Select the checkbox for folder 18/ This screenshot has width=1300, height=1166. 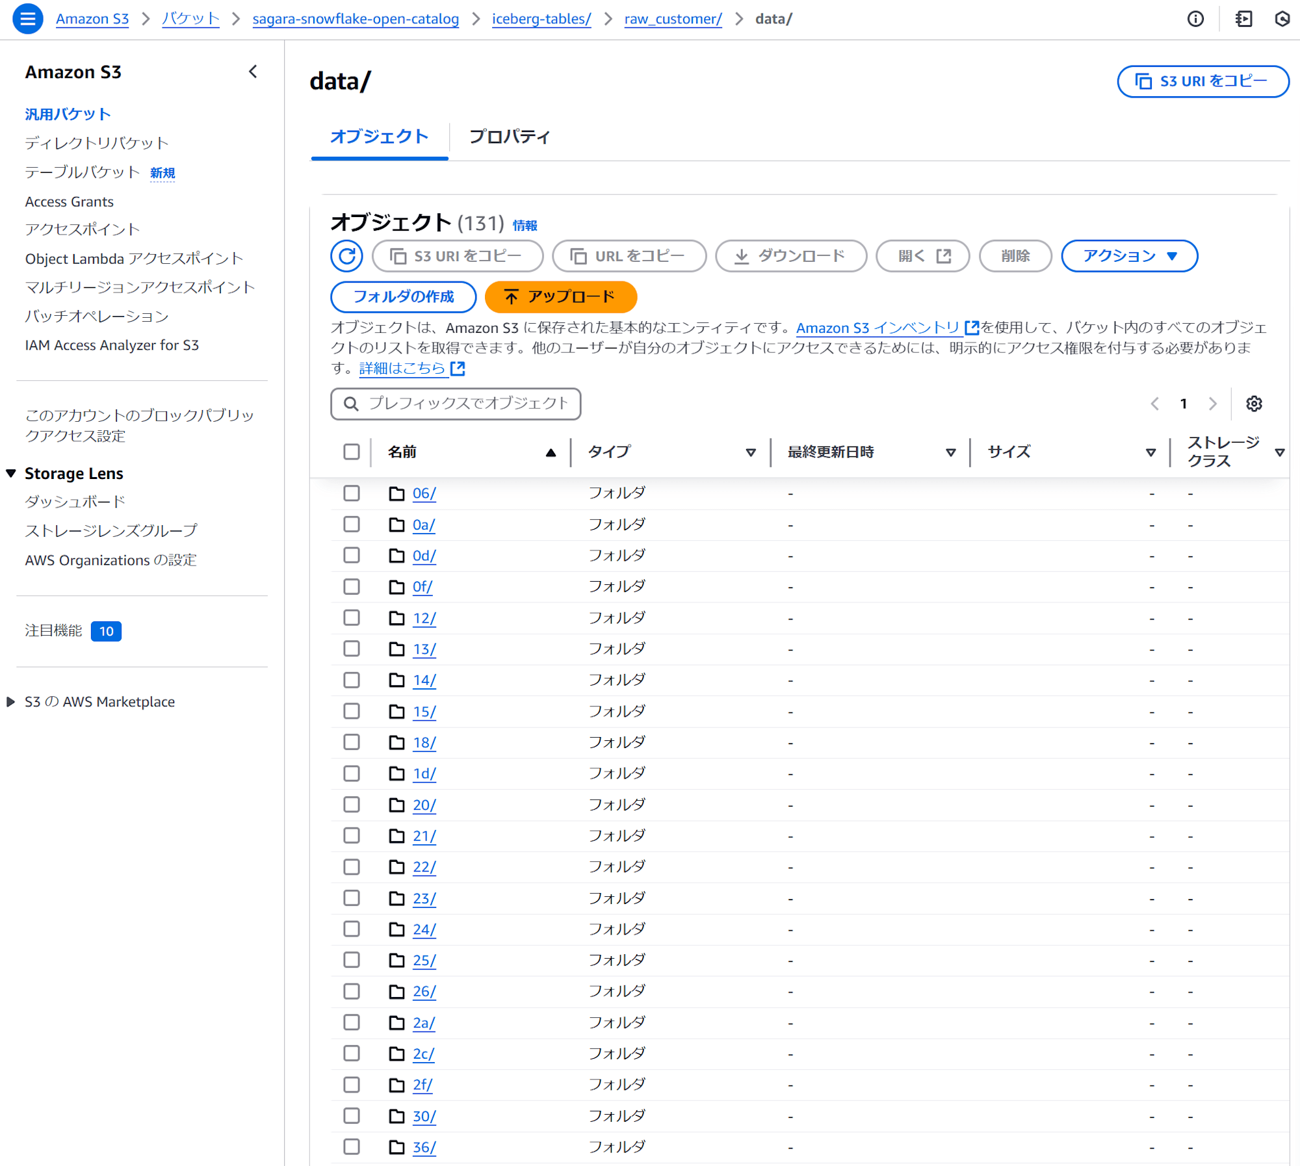(x=352, y=742)
